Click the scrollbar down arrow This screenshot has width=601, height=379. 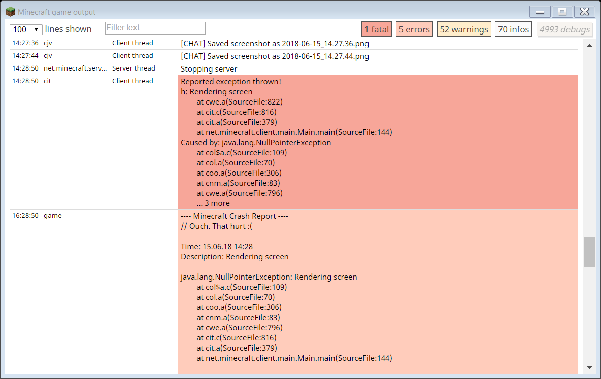(589, 367)
